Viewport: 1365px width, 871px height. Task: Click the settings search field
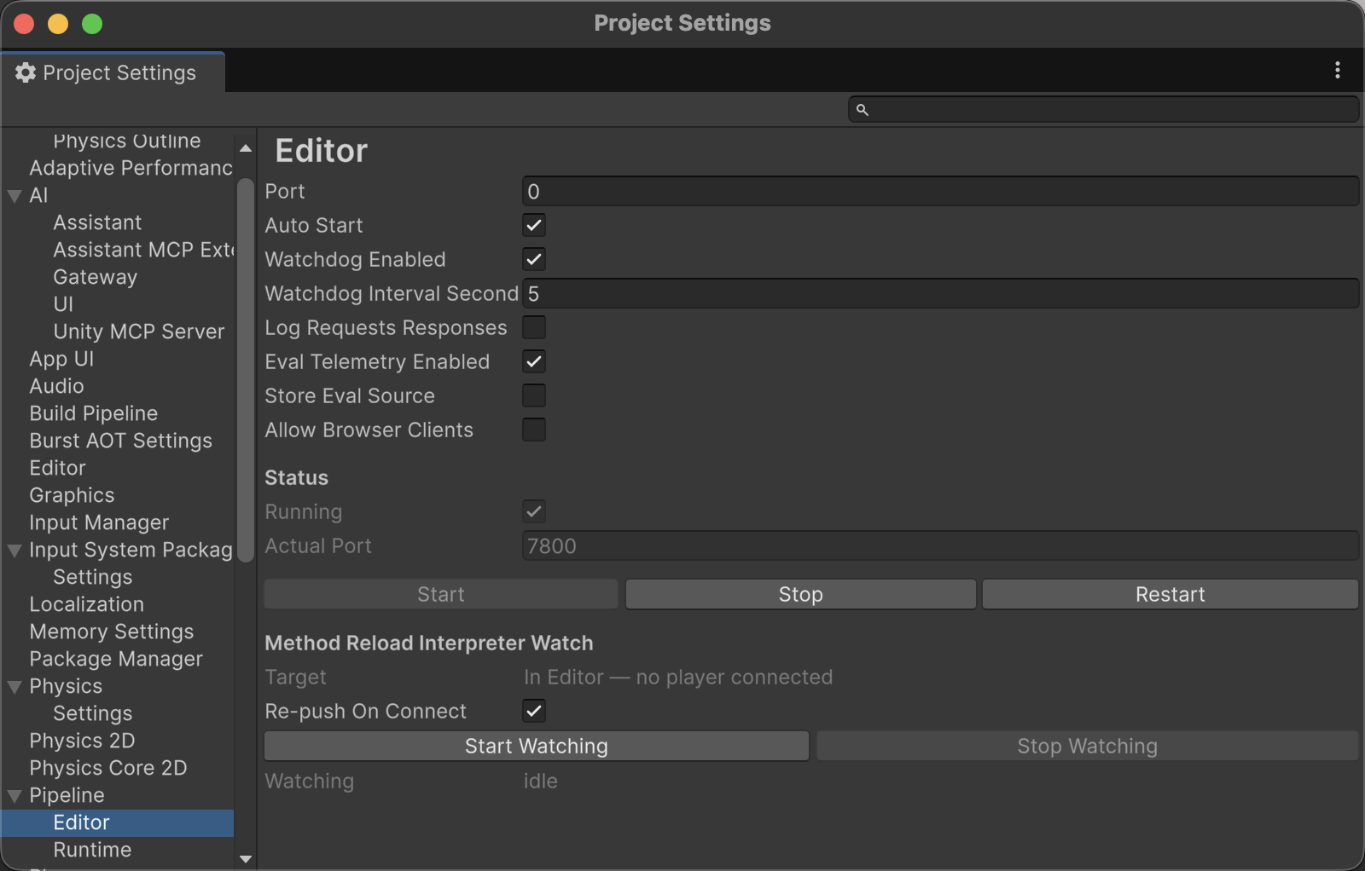[x=1103, y=109]
